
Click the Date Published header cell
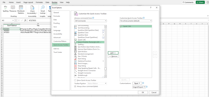coord(12,25)
